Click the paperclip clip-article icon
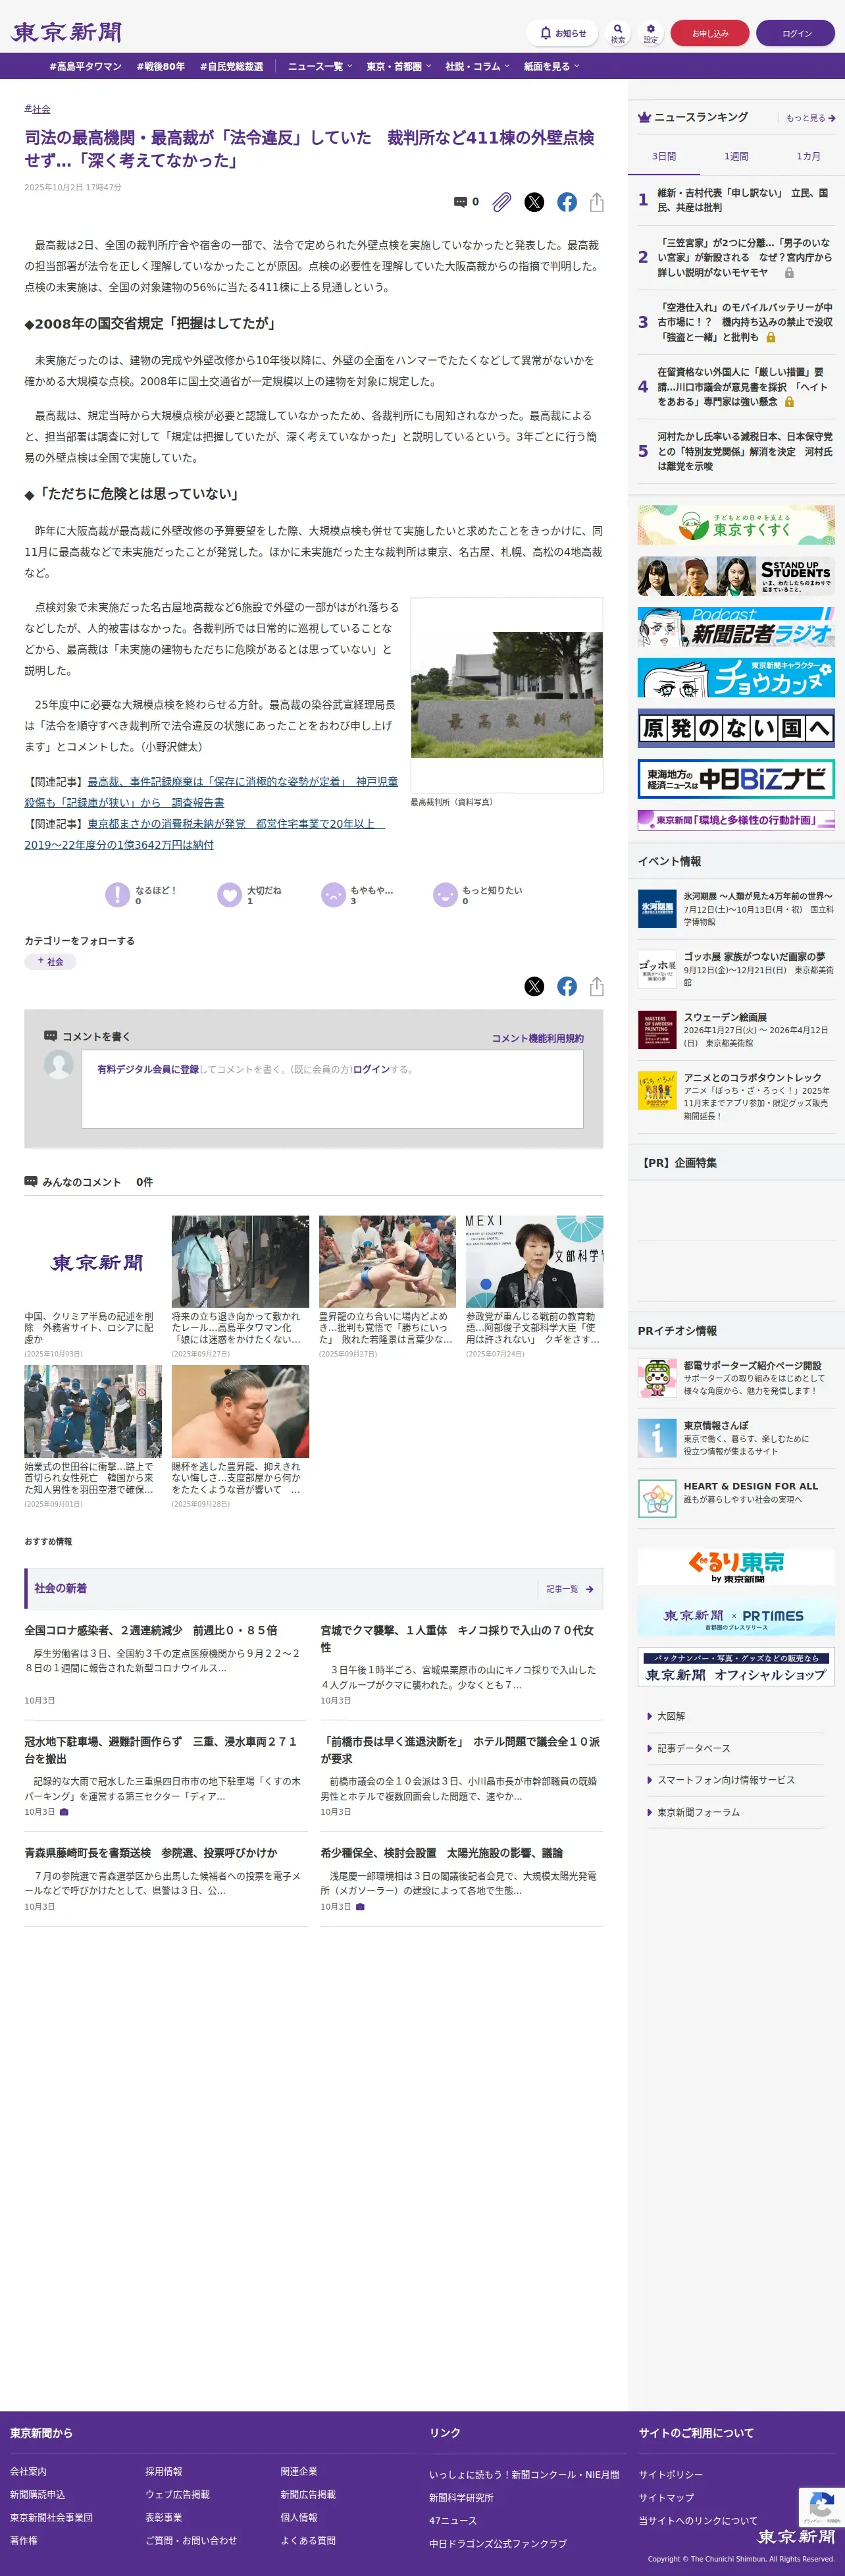This screenshot has height=2576, width=845. 502,202
